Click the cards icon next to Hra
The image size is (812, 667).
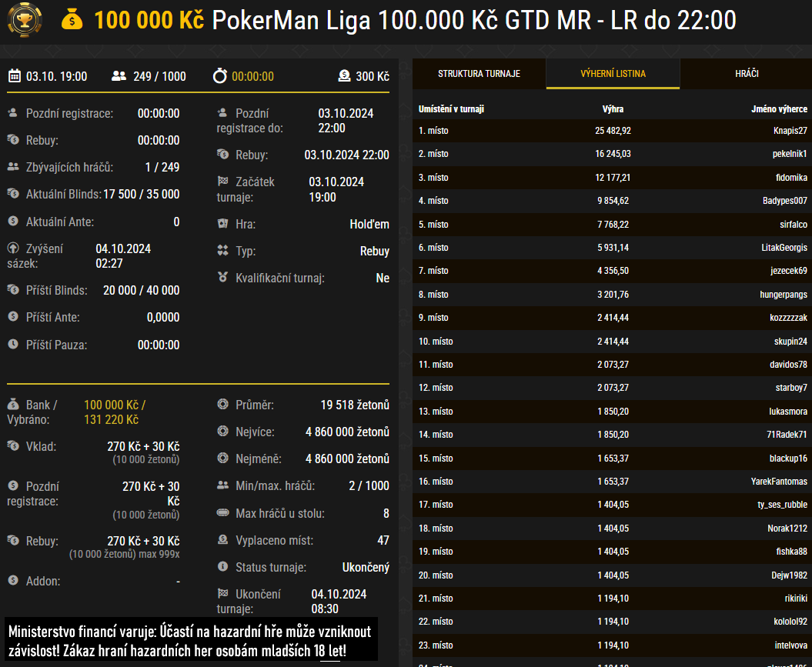[x=222, y=224]
